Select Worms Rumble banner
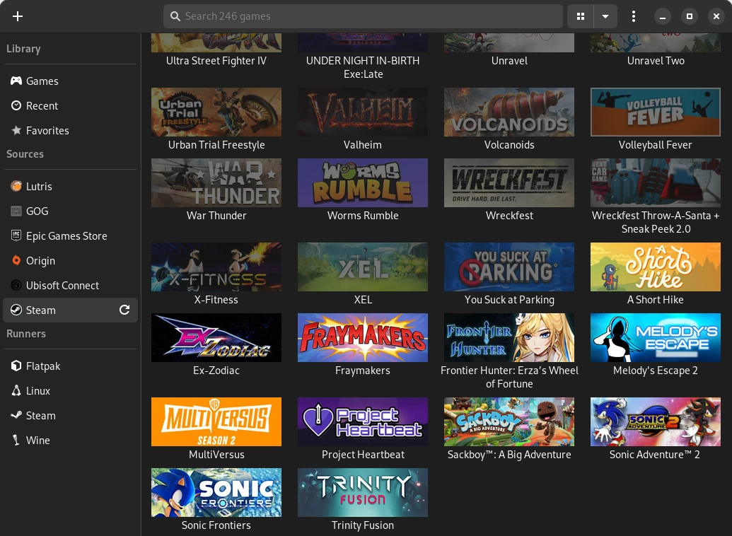 (363, 182)
